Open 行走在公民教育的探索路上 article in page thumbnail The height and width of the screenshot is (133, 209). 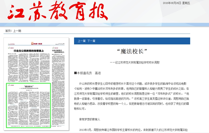(x=28, y=51)
